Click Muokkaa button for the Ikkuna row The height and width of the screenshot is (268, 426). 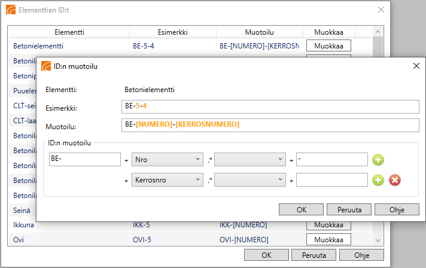point(328,225)
